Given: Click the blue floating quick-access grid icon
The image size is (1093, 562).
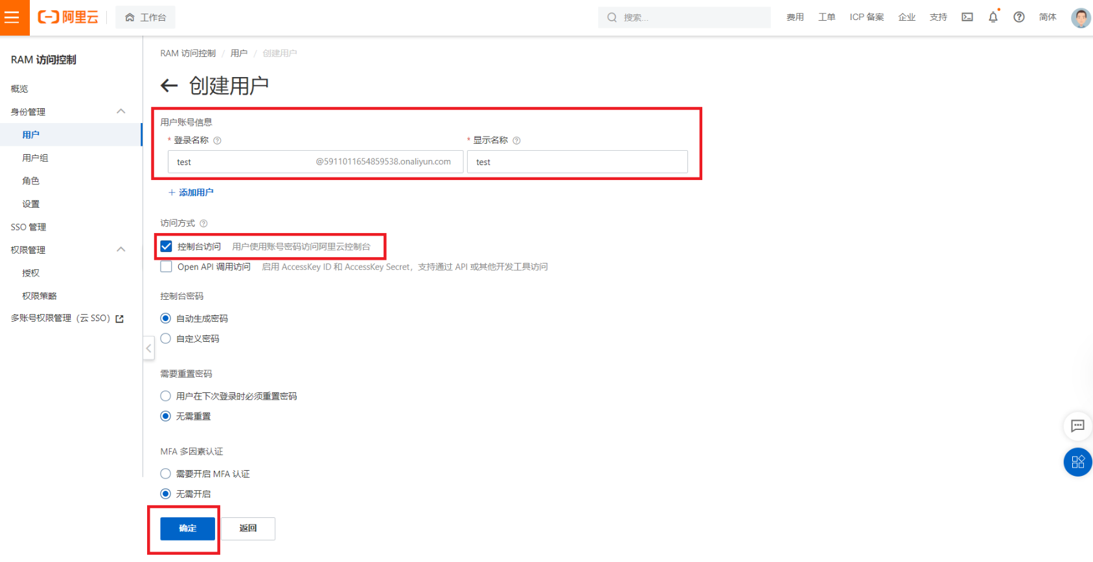Looking at the screenshot, I should (1077, 462).
